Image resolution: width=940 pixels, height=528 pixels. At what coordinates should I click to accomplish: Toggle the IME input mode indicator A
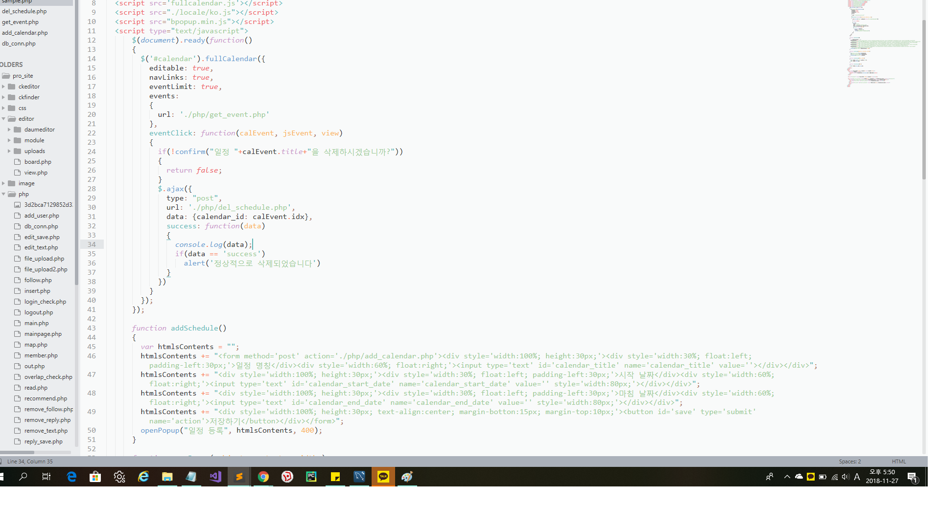point(857,477)
